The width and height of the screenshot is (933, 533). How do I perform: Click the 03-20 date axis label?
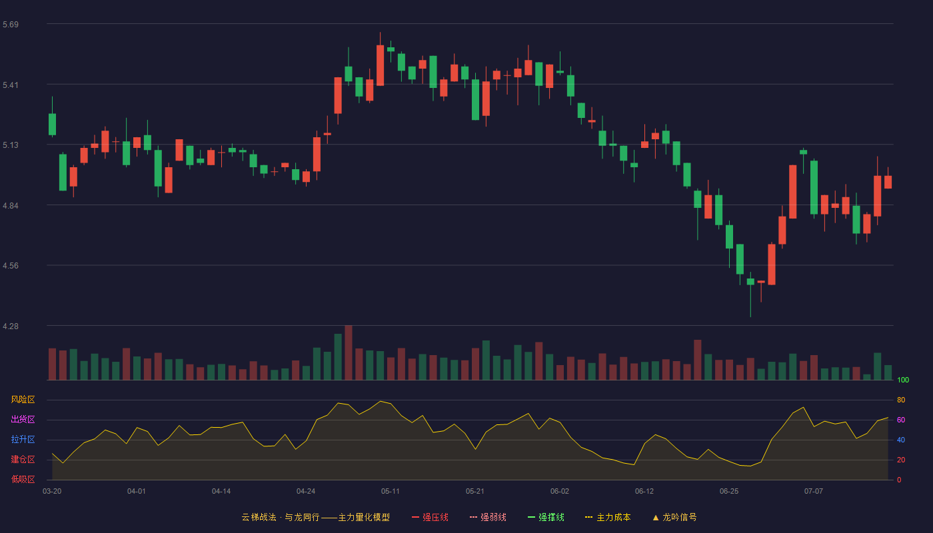point(52,491)
